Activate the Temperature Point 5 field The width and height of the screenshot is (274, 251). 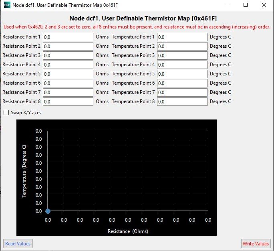(182, 74)
